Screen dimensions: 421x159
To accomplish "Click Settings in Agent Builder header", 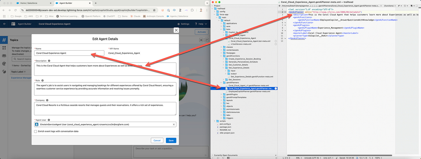I will pyautogui.click(x=183, y=24).
